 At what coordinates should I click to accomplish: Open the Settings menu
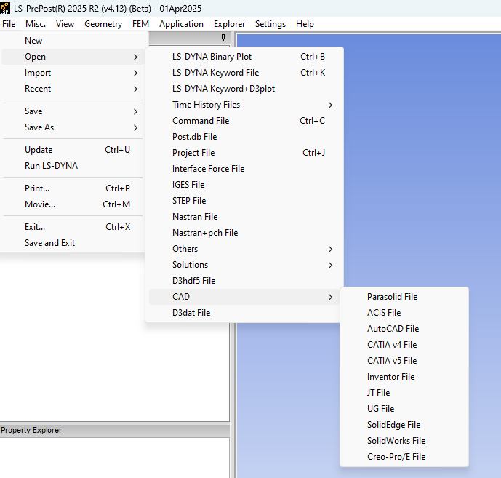coord(270,24)
